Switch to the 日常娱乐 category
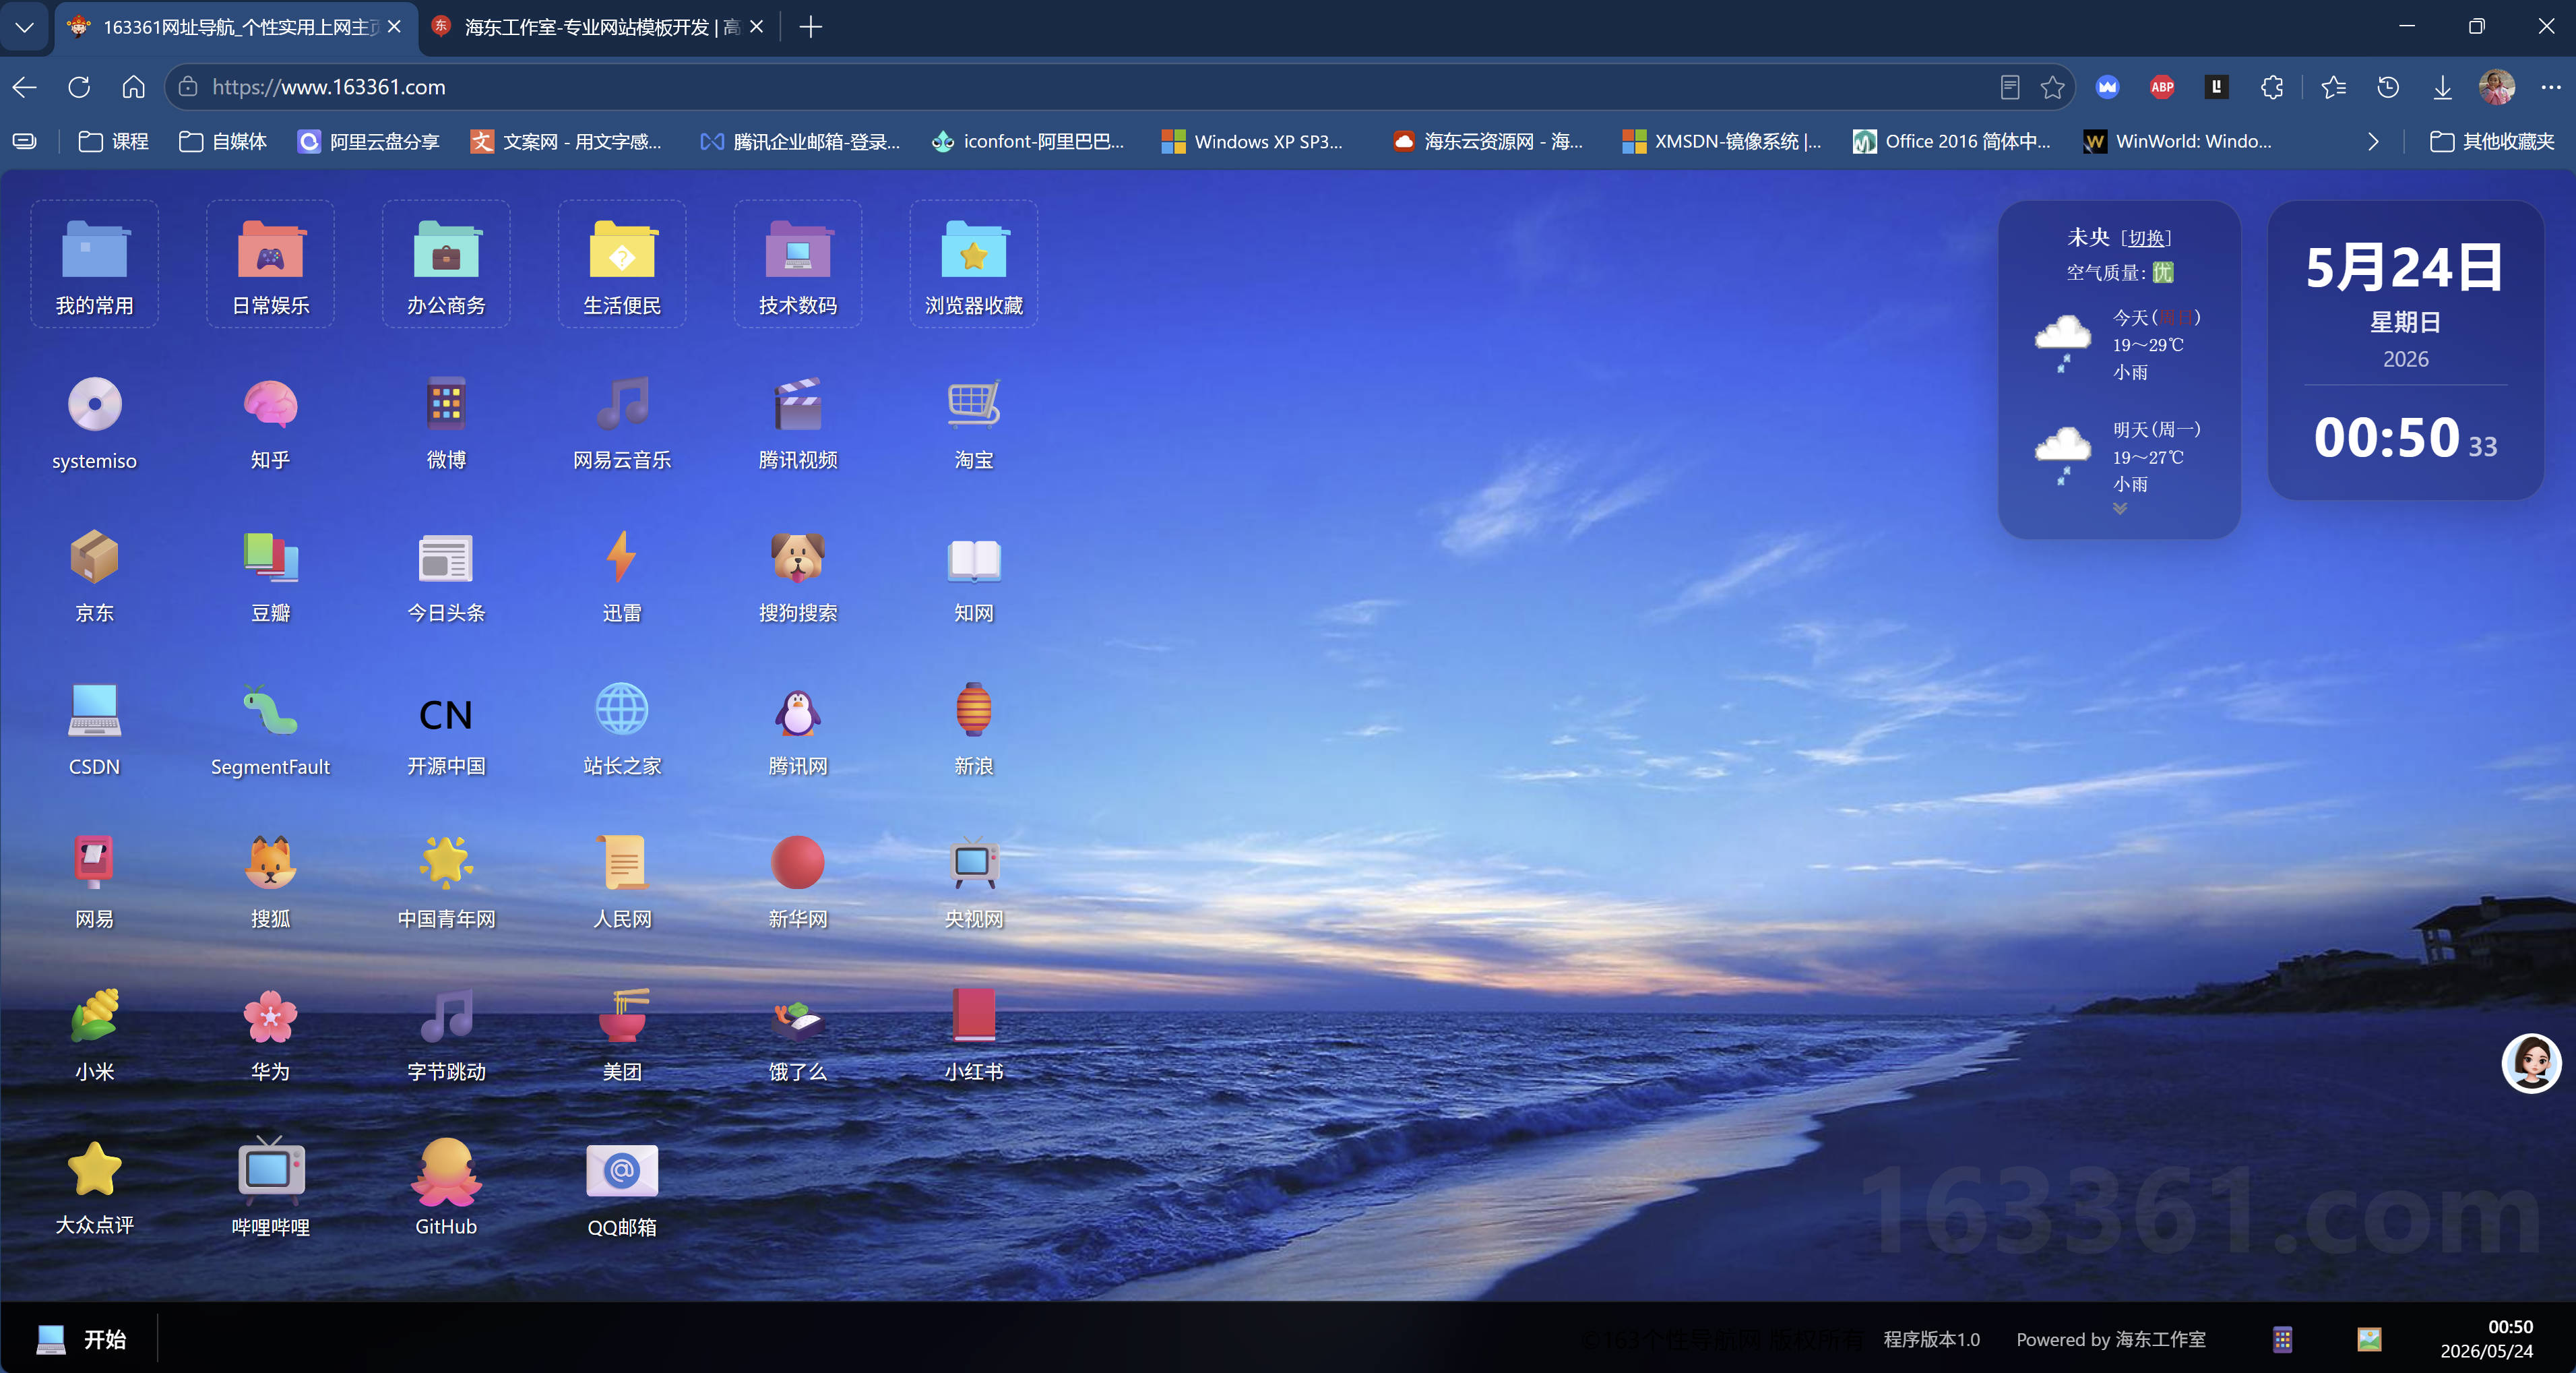The image size is (2576, 1373). click(x=270, y=264)
